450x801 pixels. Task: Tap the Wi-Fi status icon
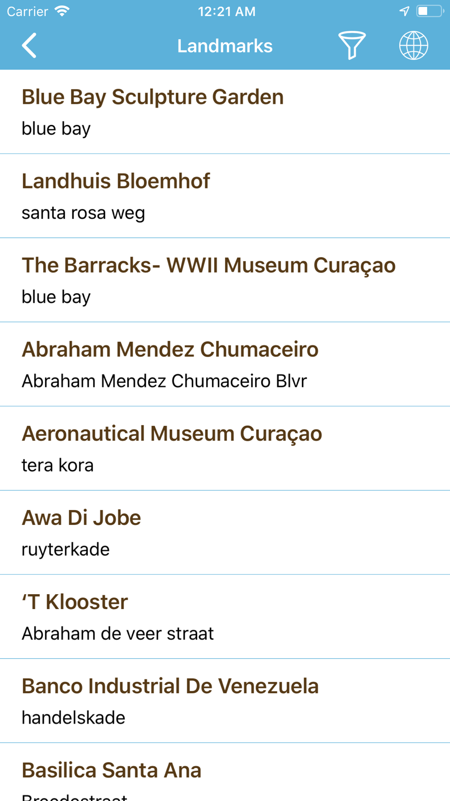[62, 11]
